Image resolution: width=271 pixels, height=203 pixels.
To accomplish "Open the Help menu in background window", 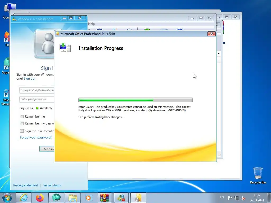I will pyautogui.click(x=91, y=24).
